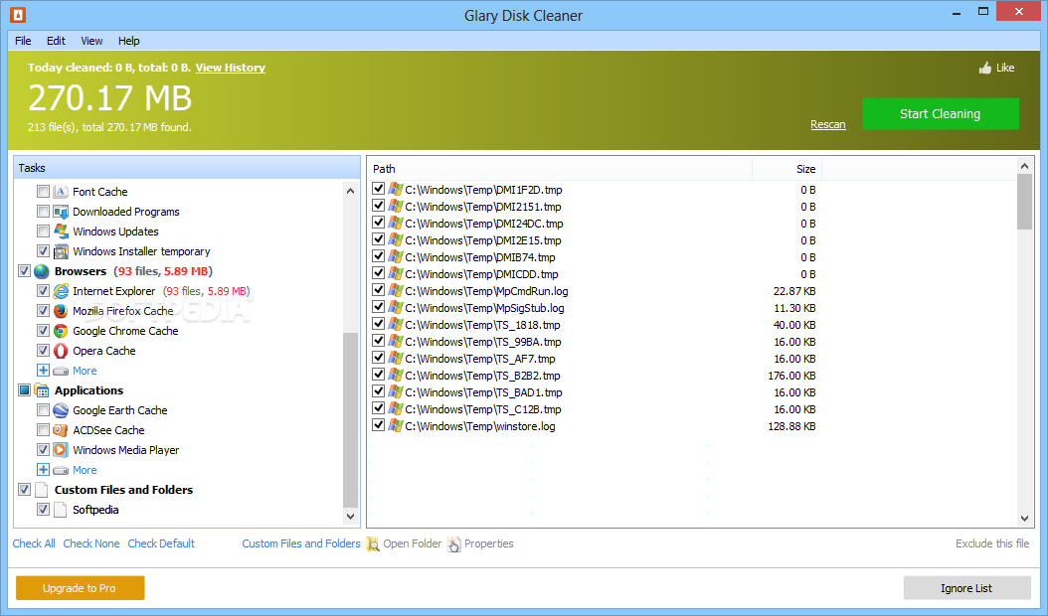The width and height of the screenshot is (1048, 616).
Task: Click the Internet Explorer icon
Action: pyautogui.click(x=61, y=291)
